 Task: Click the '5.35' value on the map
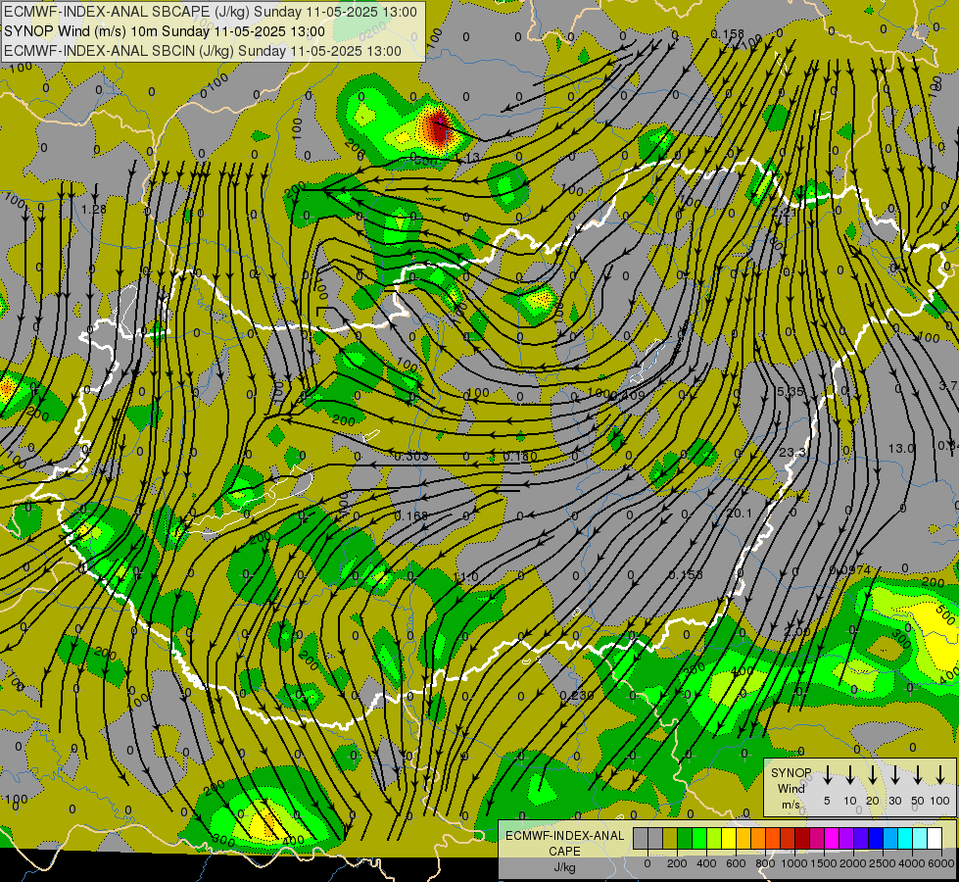pyautogui.click(x=790, y=391)
